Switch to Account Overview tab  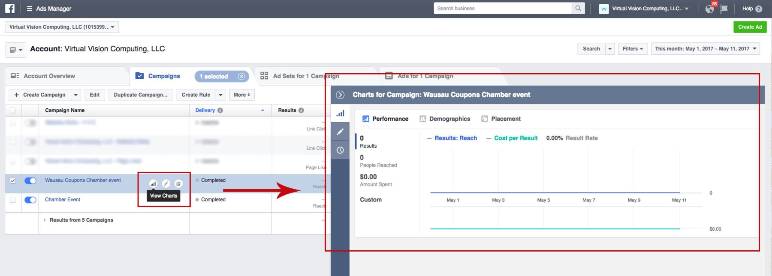point(49,76)
